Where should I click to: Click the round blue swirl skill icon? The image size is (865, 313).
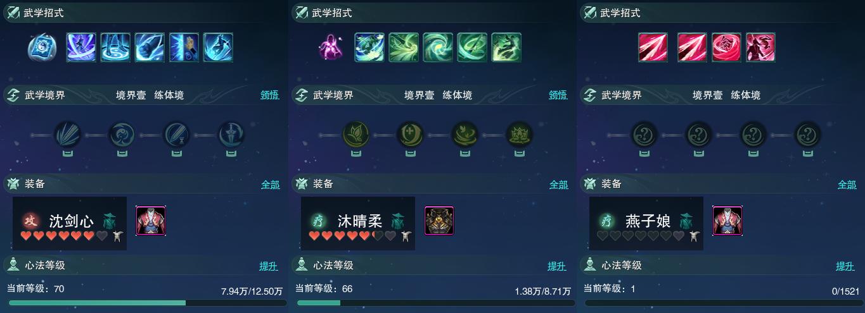point(42,47)
